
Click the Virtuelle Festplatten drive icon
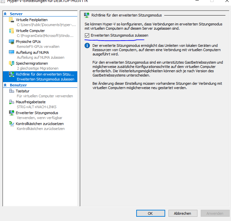pos(11,20)
